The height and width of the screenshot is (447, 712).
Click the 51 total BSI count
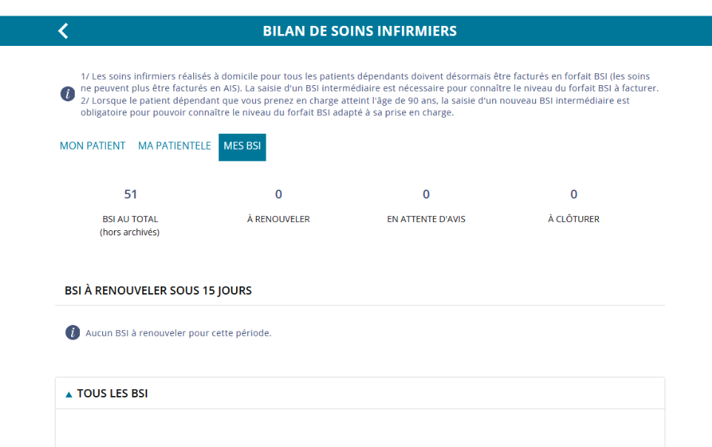point(130,195)
